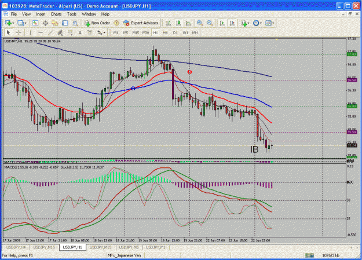Expand the periodicity dropdown arrow
362x260 pixels.
(261, 23)
